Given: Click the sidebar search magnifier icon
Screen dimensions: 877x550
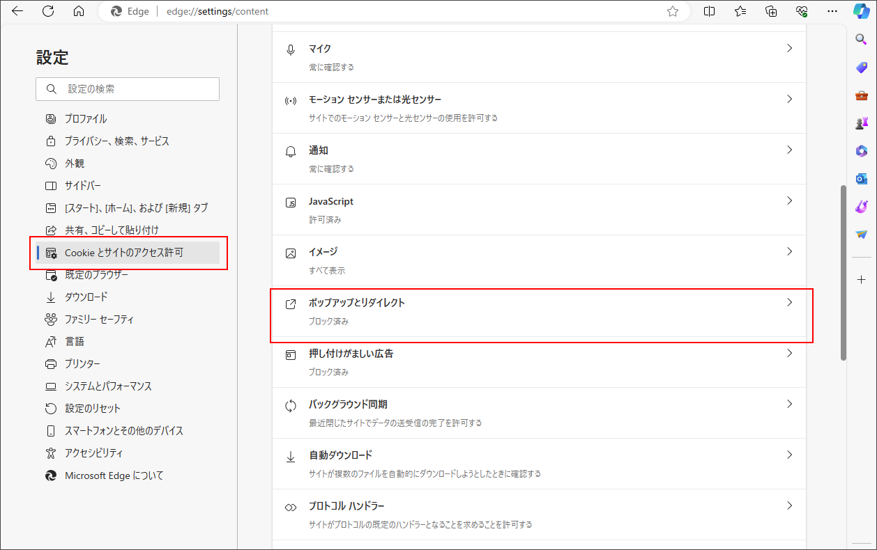Looking at the screenshot, I should (x=862, y=40).
